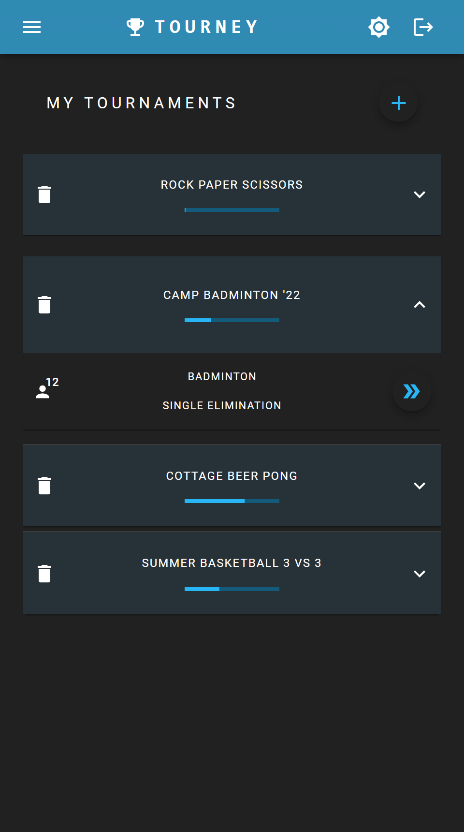The image size is (464, 832).
Task: Toggle the light/dark theme brightness icon
Action: click(379, 27)
